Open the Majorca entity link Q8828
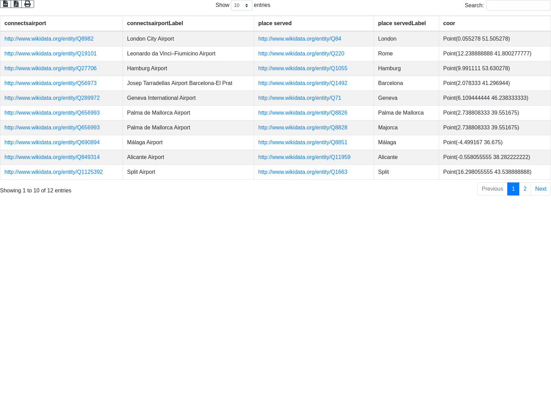The height and width of the screenshot is (413, 551). [303, 128]
